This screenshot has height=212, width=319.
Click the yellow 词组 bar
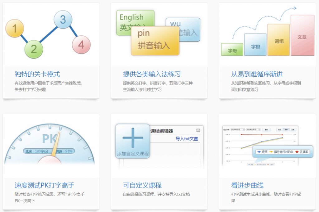[279, 40]
